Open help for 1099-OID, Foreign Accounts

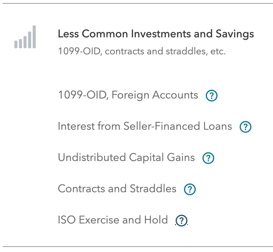(x=211, y=95)
